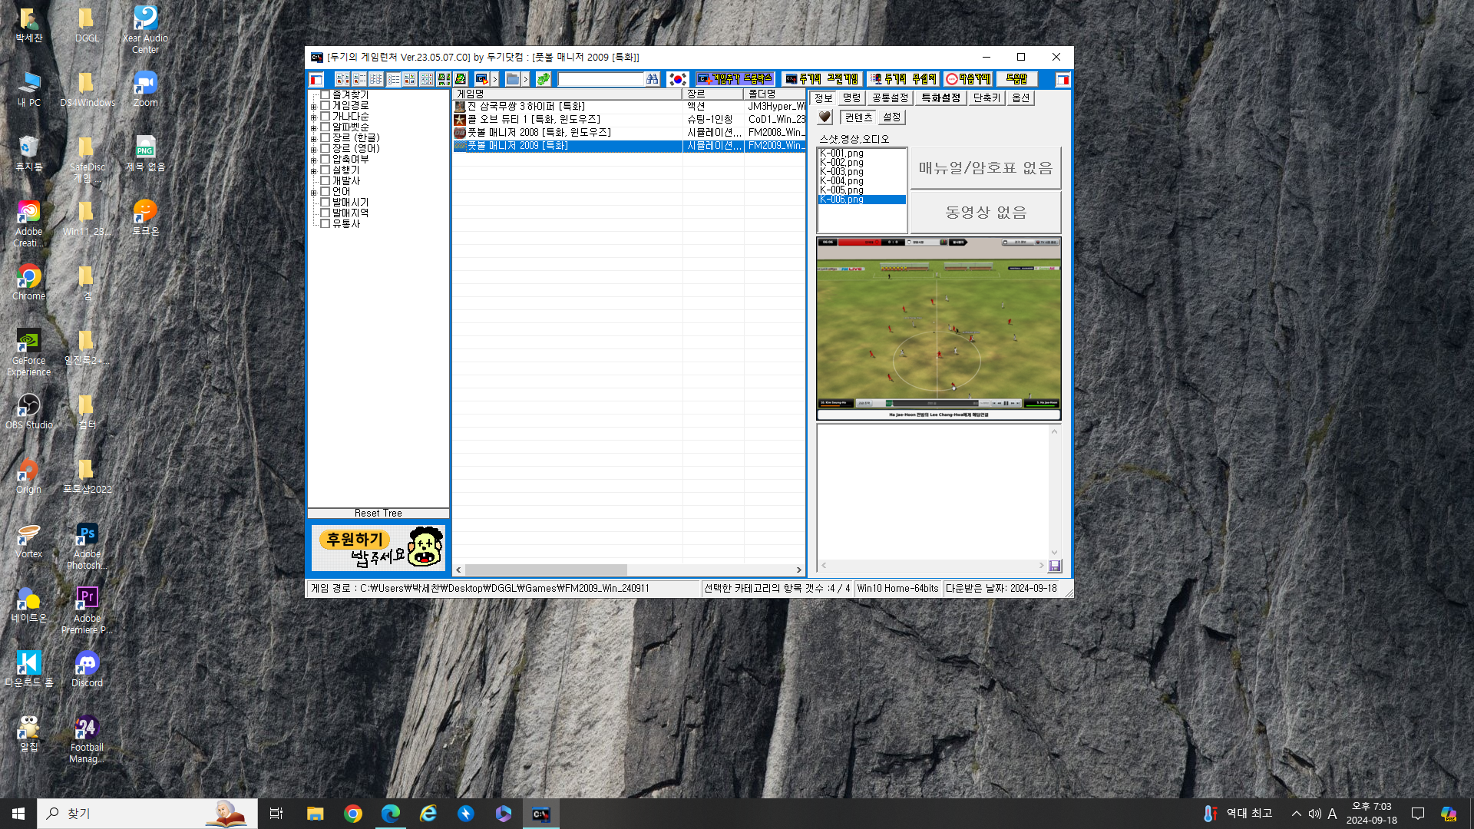Viewport: 1474px width, 829px height.
Task: Check the 개발사 checkbox
Action: 326,181
